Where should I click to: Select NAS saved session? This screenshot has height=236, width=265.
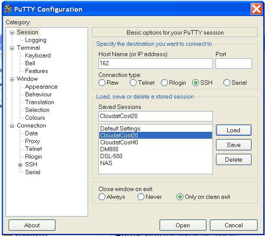click(155, 163)
